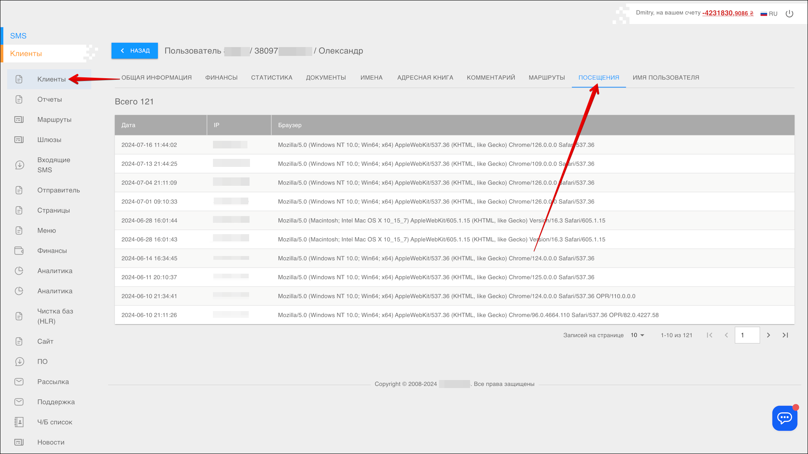Click the Рассылка envelope icon
Screen dimensions: 808x454
(x=19, y=382)
